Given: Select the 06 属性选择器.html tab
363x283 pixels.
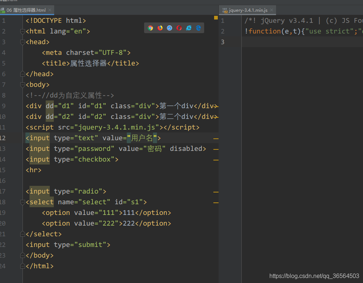Looking at the screenshot, I should [26, 10].
